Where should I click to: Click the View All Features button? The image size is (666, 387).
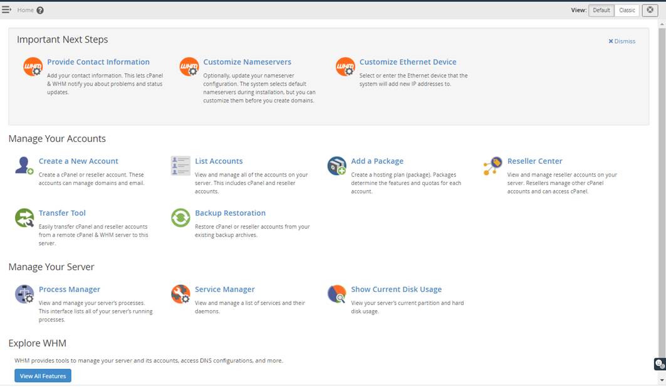(42, 375)
